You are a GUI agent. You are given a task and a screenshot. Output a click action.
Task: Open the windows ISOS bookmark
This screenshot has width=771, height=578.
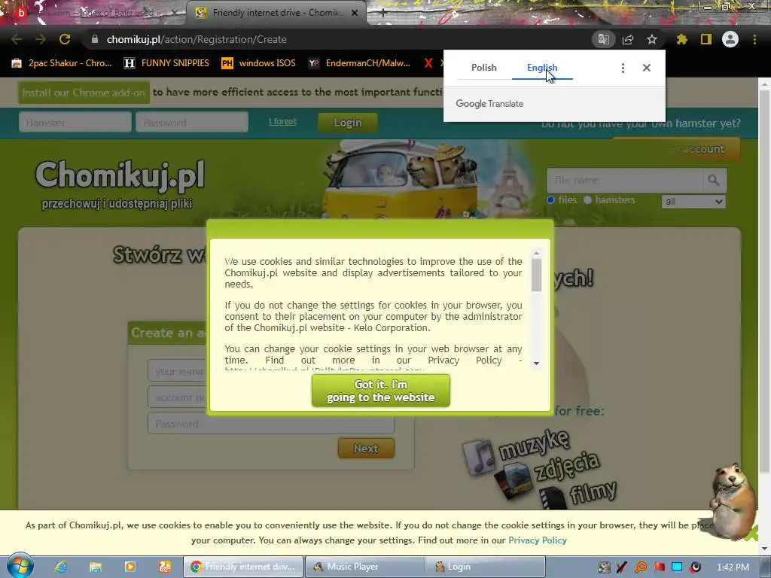coord(259,63)
